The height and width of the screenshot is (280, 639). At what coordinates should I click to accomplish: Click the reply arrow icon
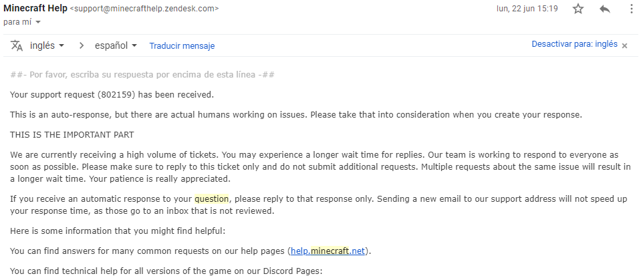[605, 9]
